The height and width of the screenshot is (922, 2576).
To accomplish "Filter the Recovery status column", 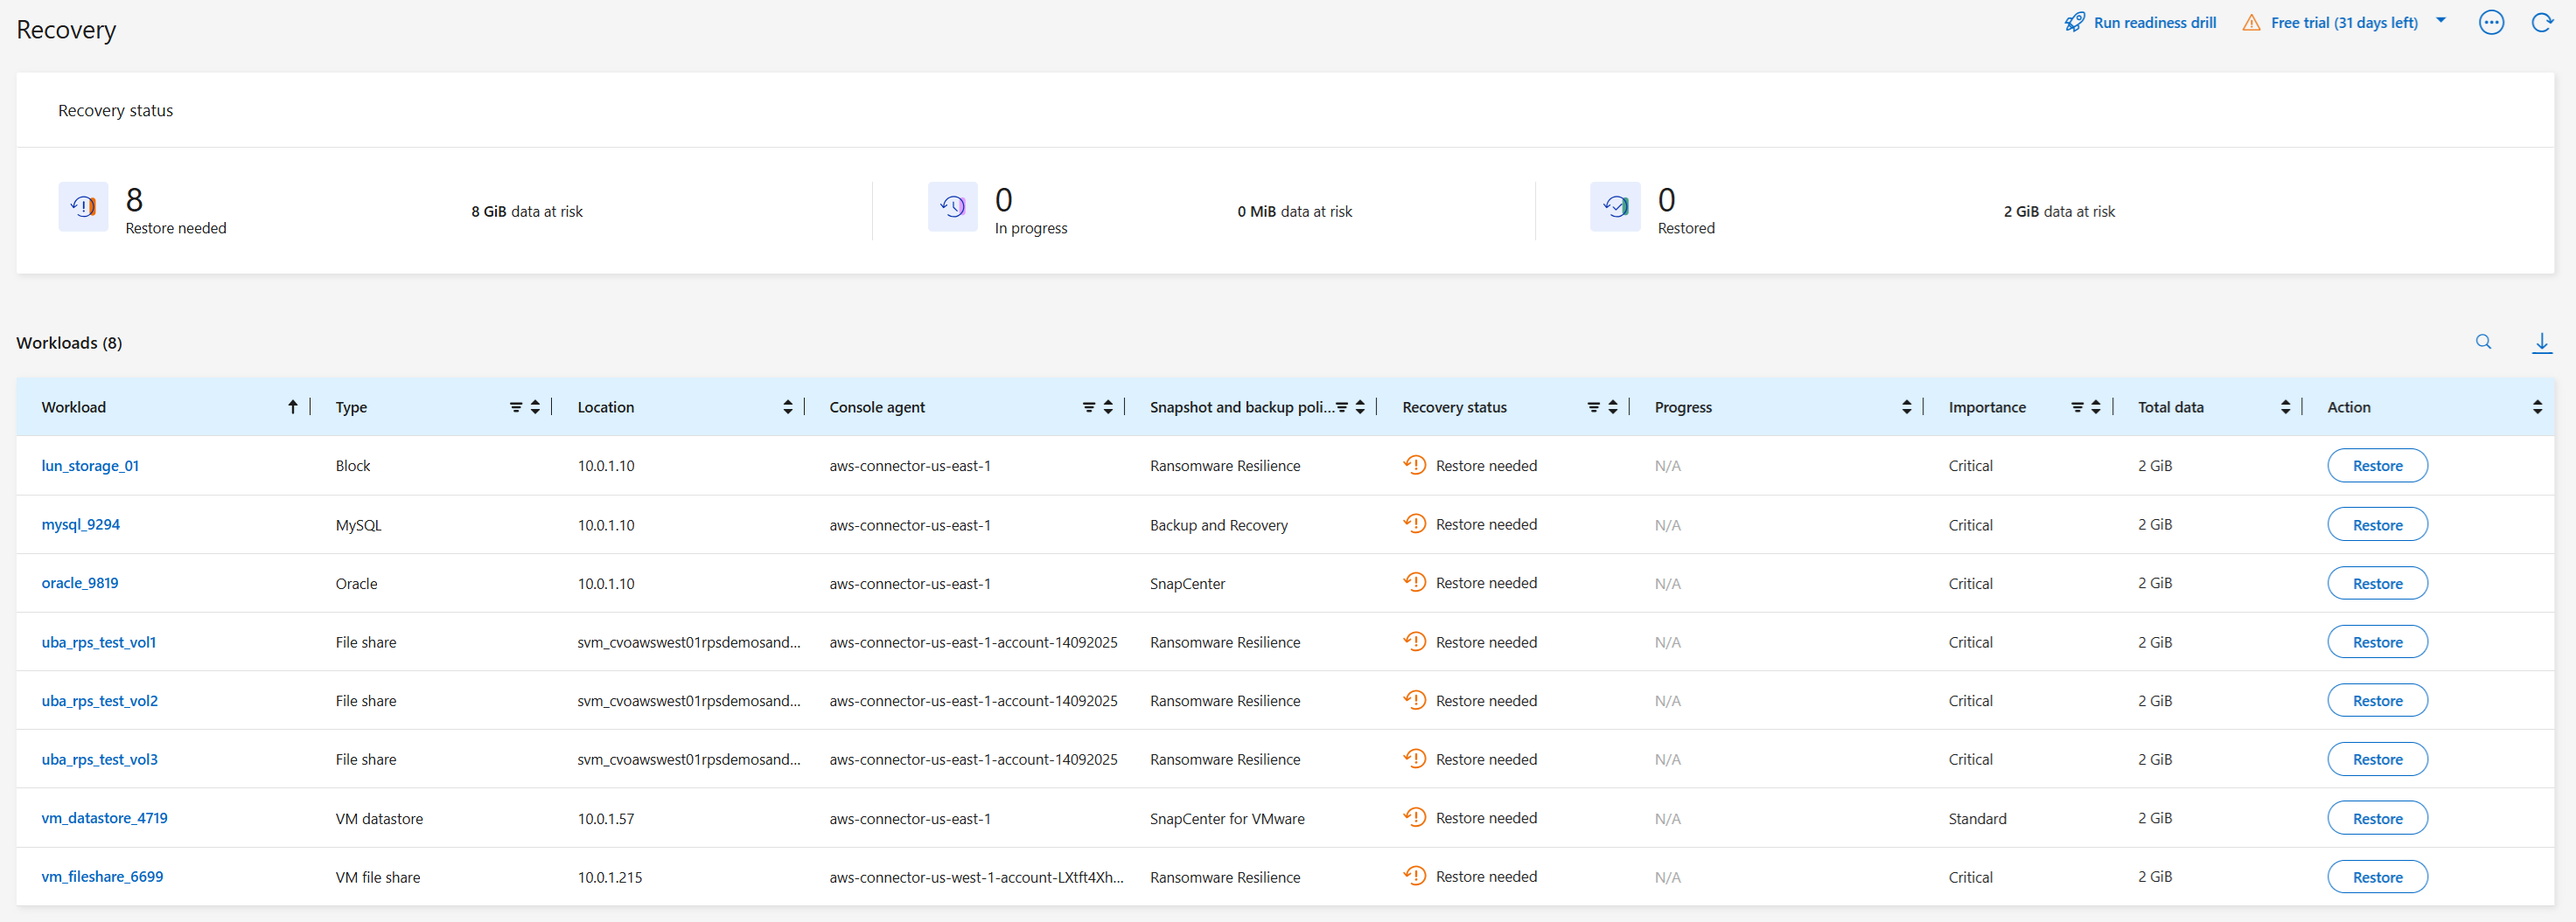I will tap(1593, 406).
